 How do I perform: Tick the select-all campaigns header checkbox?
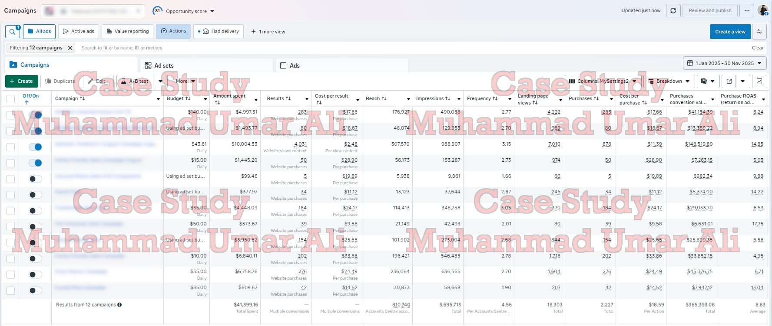click(x=10, y=99)
